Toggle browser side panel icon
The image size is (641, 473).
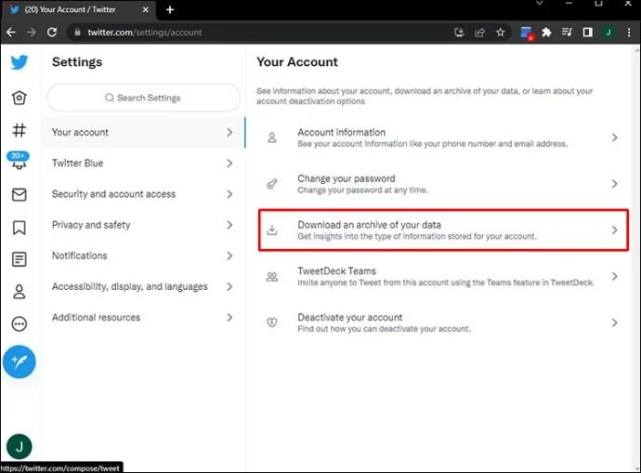(587, 33)
